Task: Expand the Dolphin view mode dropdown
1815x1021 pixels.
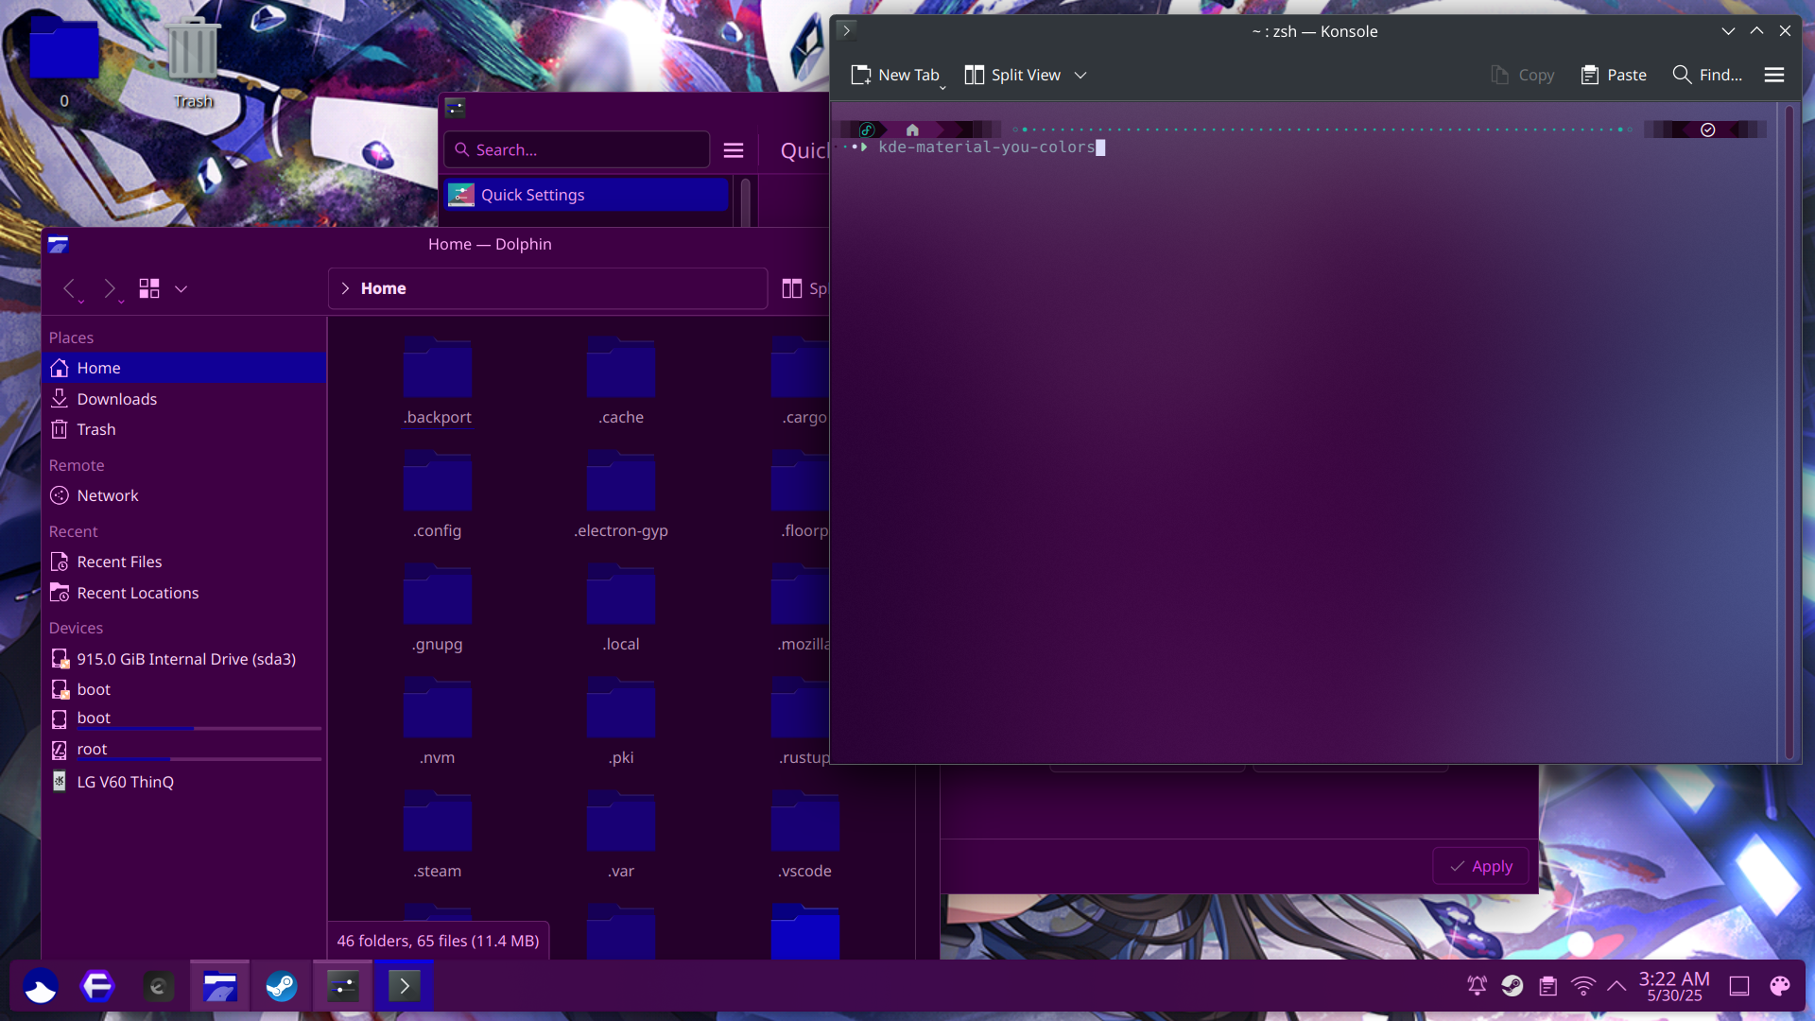Action: pos(181,288)
